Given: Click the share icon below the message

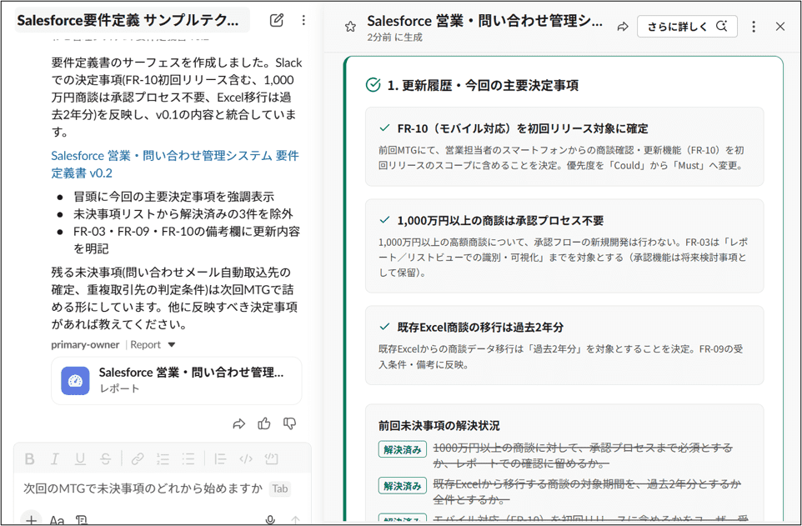Looking at the screenshot, I should click(239, 423).
